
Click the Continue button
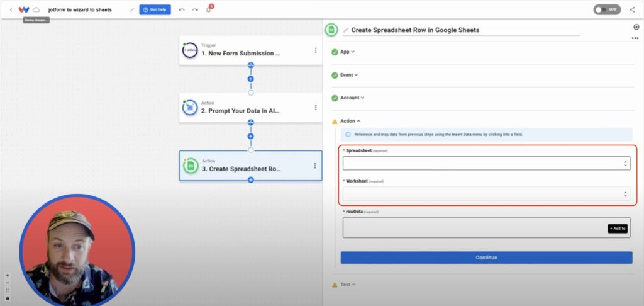[486, 258]
